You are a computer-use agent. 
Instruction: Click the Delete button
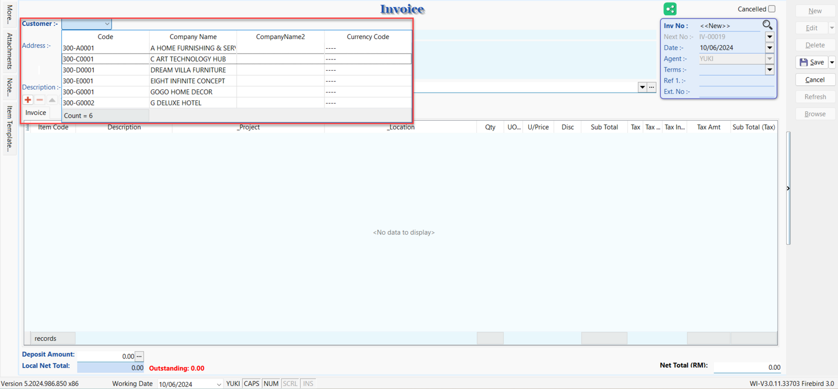[x=815, y=45]
